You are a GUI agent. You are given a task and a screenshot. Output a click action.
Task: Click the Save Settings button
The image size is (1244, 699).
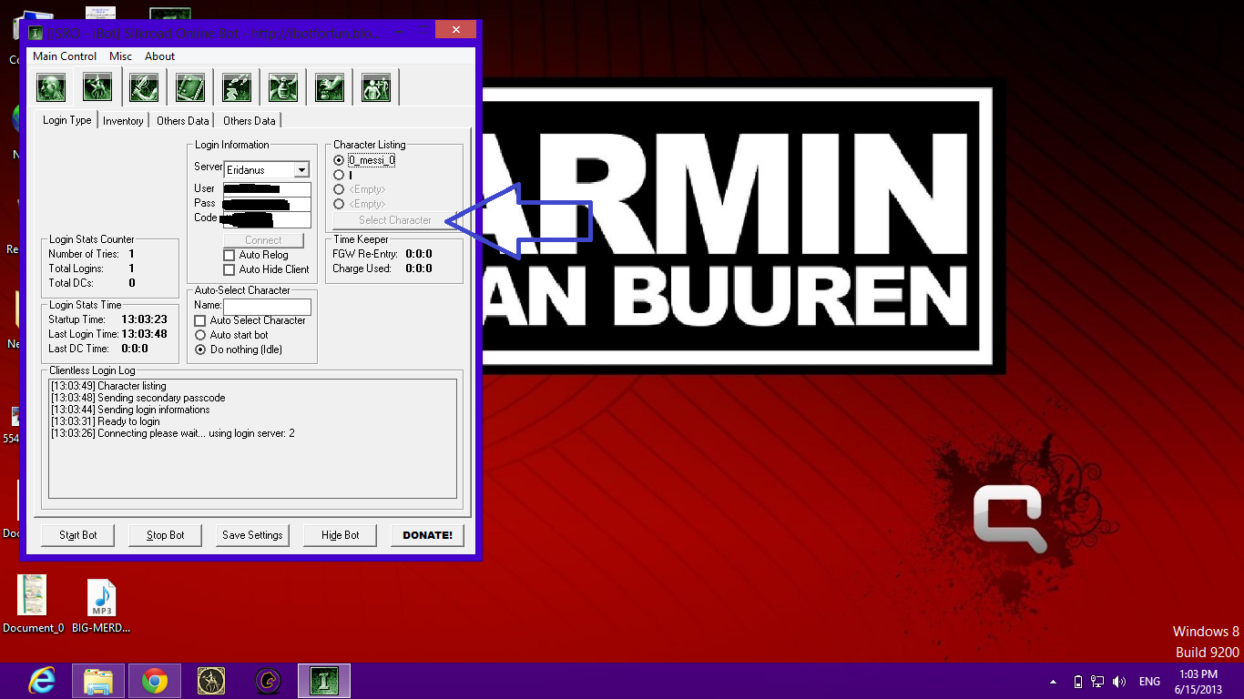(253, 535)
